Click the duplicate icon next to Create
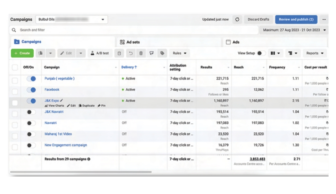The width and height of the screenshot is (336, 194). [41, 53]
